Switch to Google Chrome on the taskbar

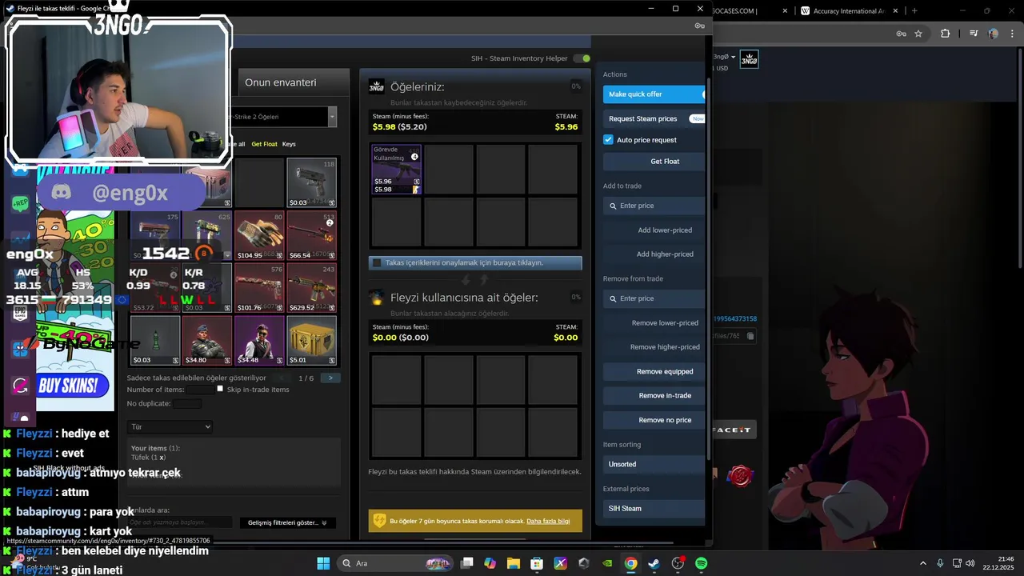[630, 563]
